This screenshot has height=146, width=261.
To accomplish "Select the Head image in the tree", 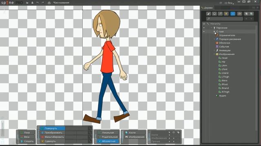I will (x=224, y=58).
